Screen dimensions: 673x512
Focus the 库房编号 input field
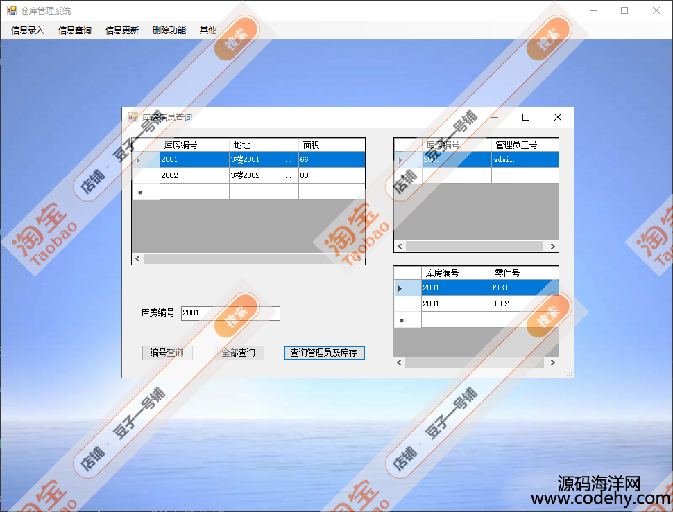point(230,313)
